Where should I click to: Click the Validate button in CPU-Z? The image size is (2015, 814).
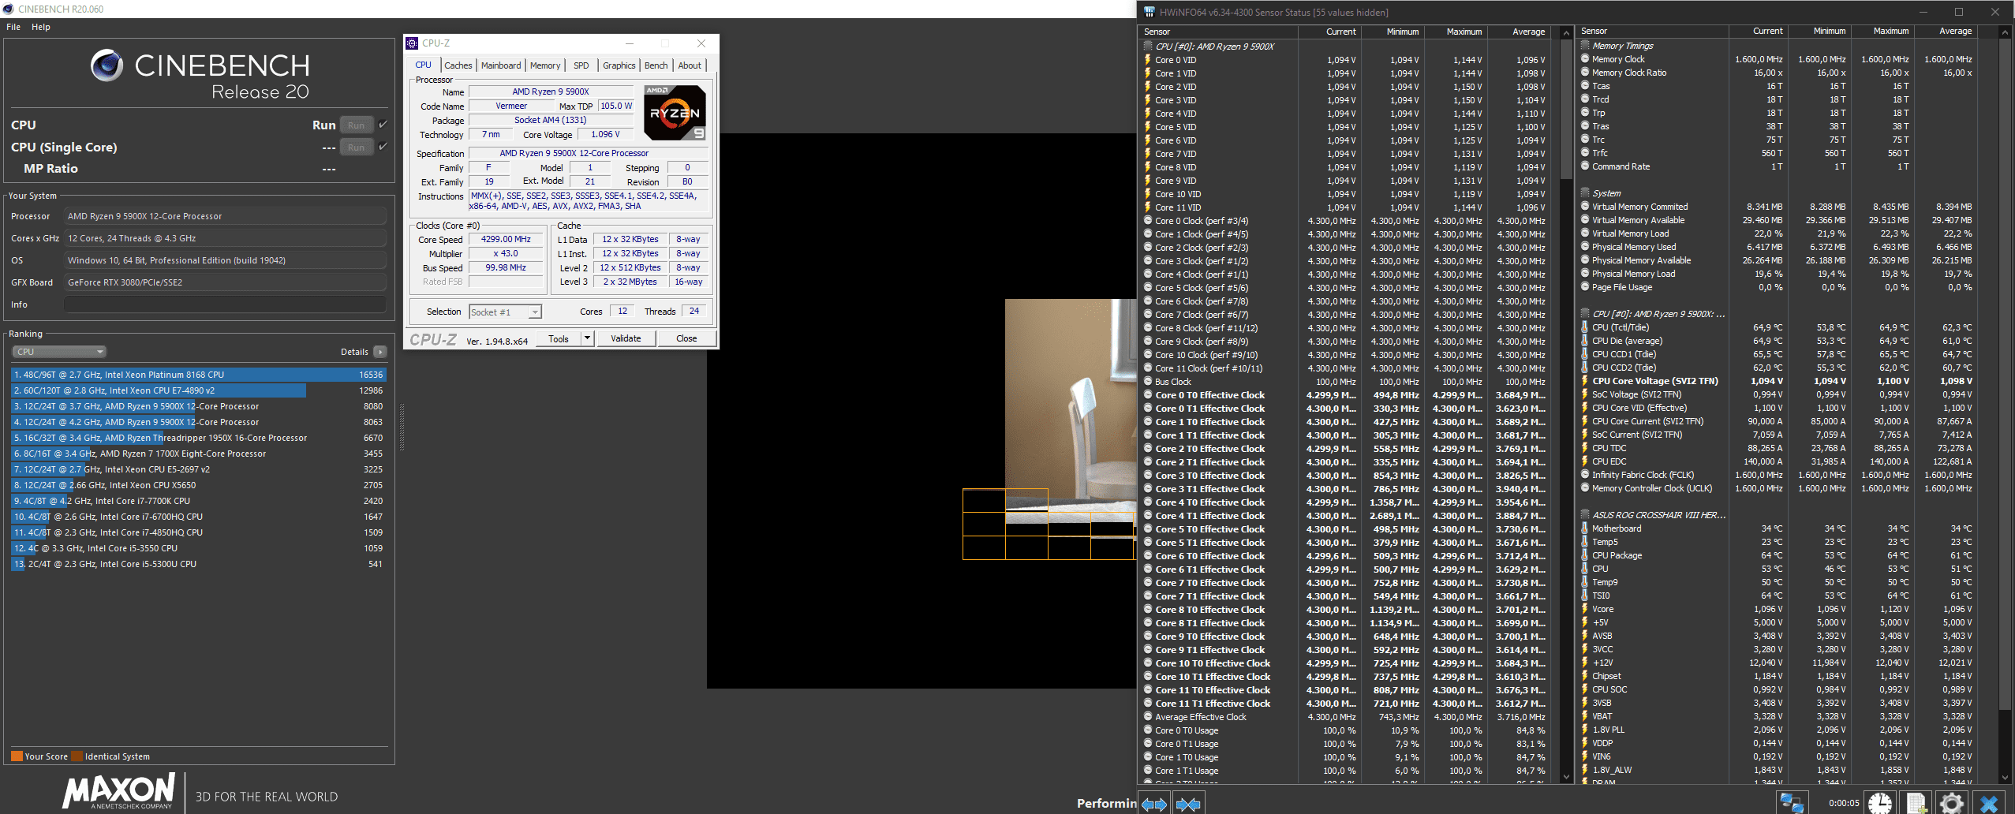click(x=626, y=338)
